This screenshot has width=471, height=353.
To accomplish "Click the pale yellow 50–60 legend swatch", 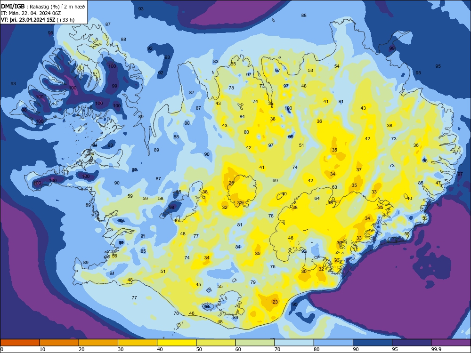I will [x=216, y=343].
